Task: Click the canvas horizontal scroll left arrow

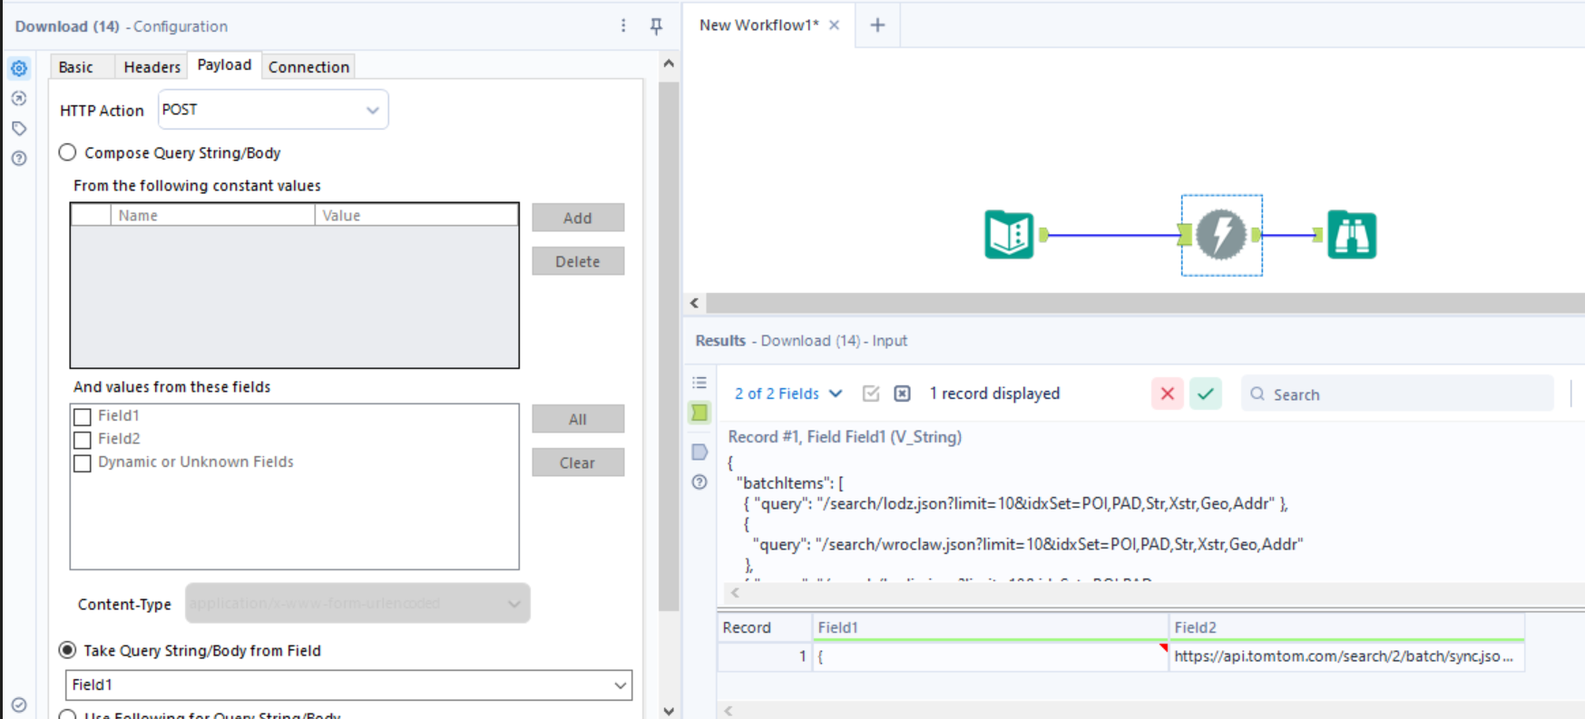Action: (695, 303)
